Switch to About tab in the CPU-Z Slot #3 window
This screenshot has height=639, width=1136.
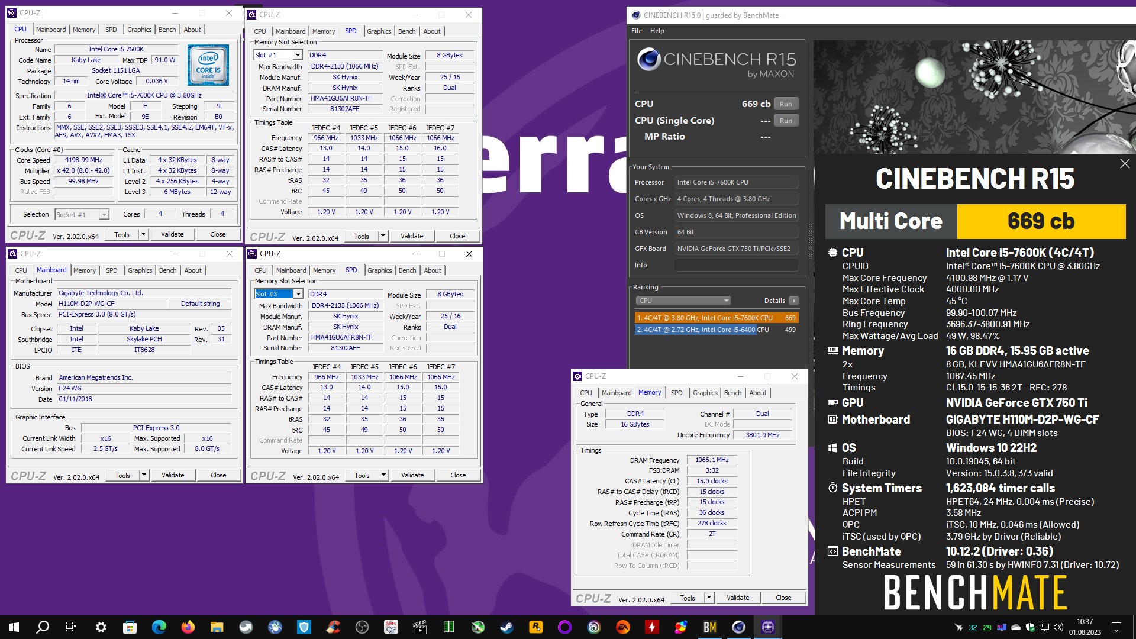(x=433, y=270)
